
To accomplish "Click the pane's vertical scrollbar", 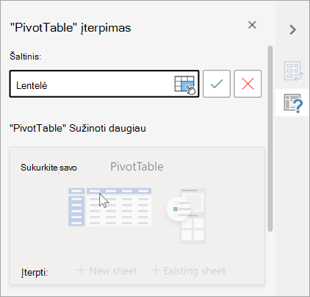I will pos(270,138).
